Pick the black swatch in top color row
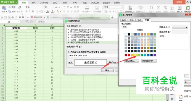Screen dimensions: 191x101 (129, 34)
